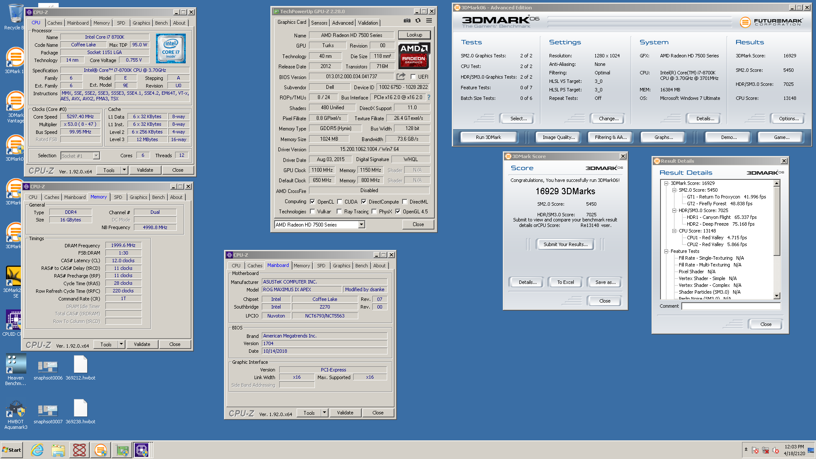Collapse the Feature Tests tree node
The image size is (816, 459).
[666, 251]
